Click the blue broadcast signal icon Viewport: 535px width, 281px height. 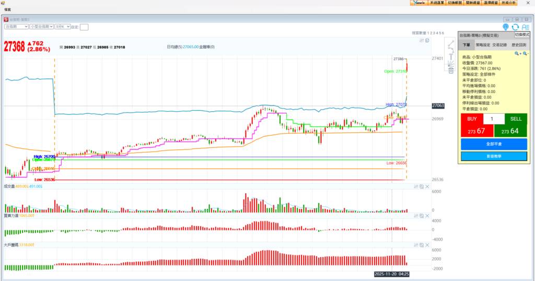pyautogui.click(x=506, y=27)
